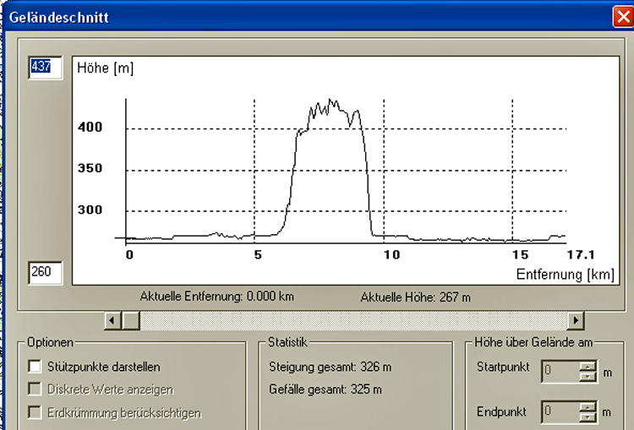
Task: Click the terrain profile peak in chart
Action: click(x=331, y=101)
